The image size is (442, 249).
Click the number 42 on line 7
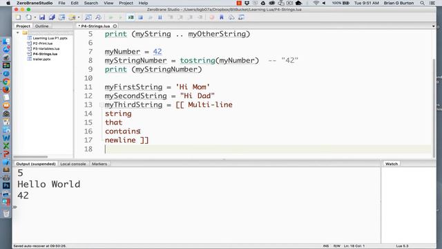coord(157,52)
